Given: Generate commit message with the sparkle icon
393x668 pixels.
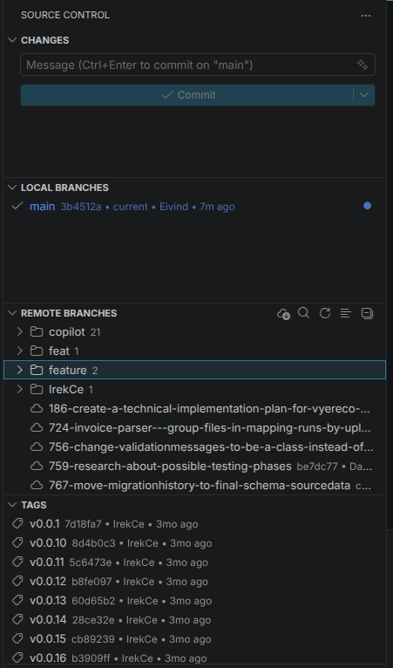Looking at the screenshot, I should [x=363, y=65].
